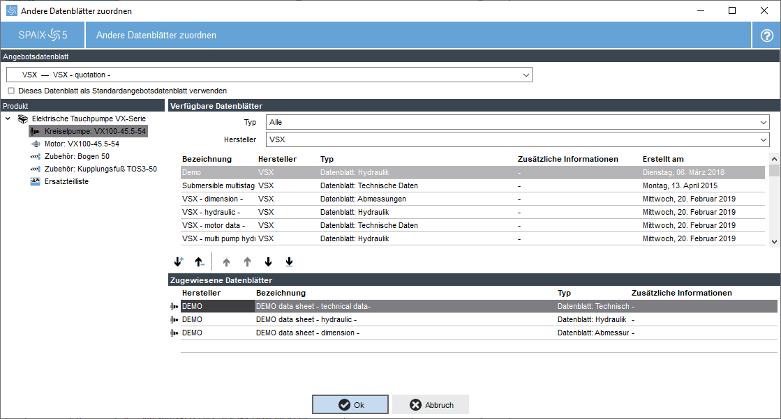Select the 'VSX - hydraulic -' datasheet row

[x=473, y=212]
